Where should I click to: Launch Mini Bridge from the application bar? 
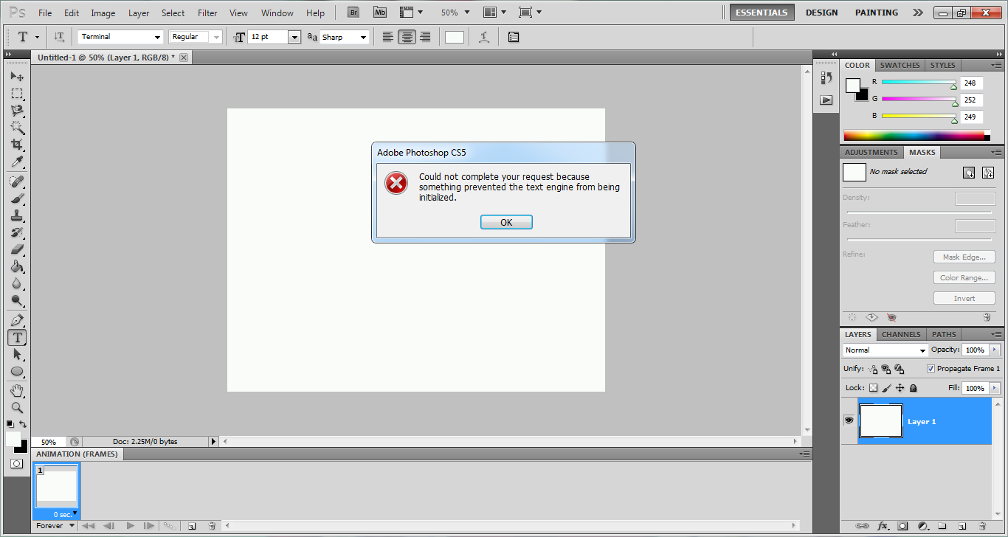pyautogui.click(x=379, y=13)
